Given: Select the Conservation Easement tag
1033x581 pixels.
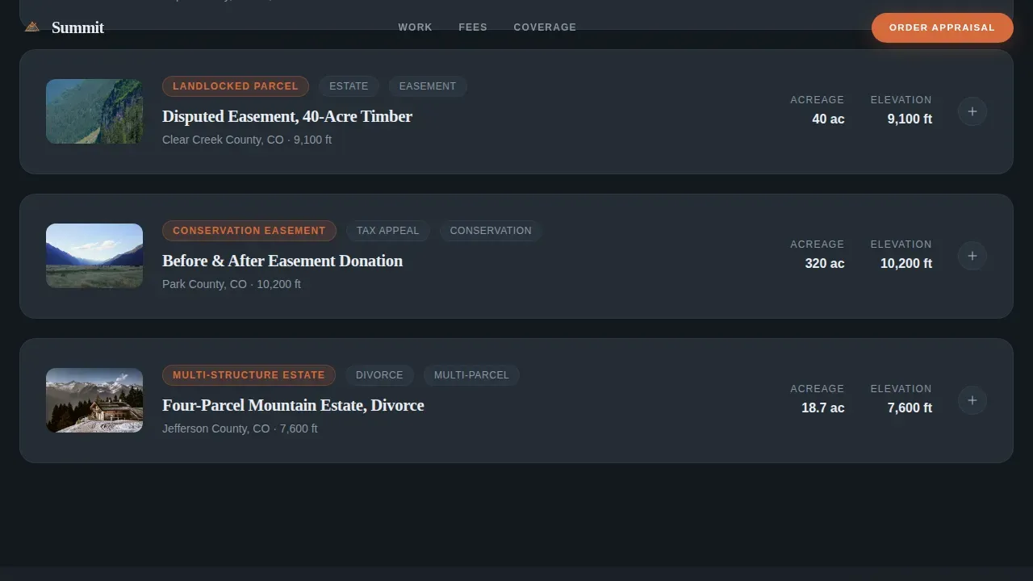Looking at the screenshot, I should click(249, 231).
